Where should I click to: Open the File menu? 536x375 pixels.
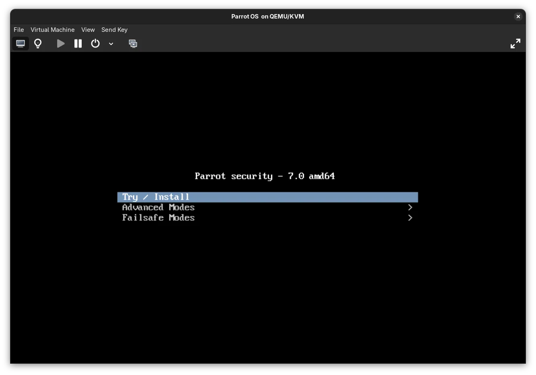pyautogui.click(x=19, y=30)
